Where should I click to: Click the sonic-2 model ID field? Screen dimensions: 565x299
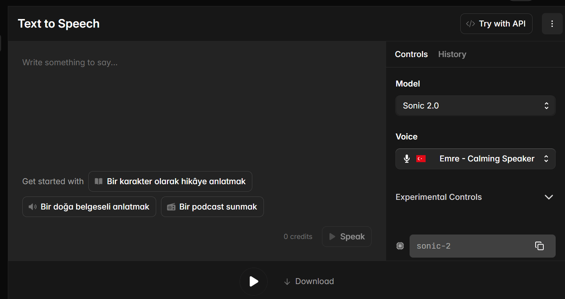(x=470, y=246)
